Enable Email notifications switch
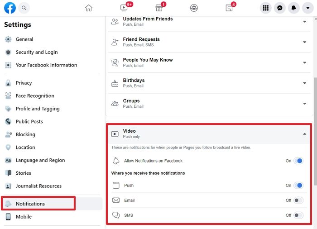The width and height of the screenshot is (317, 229). (298, 200)
